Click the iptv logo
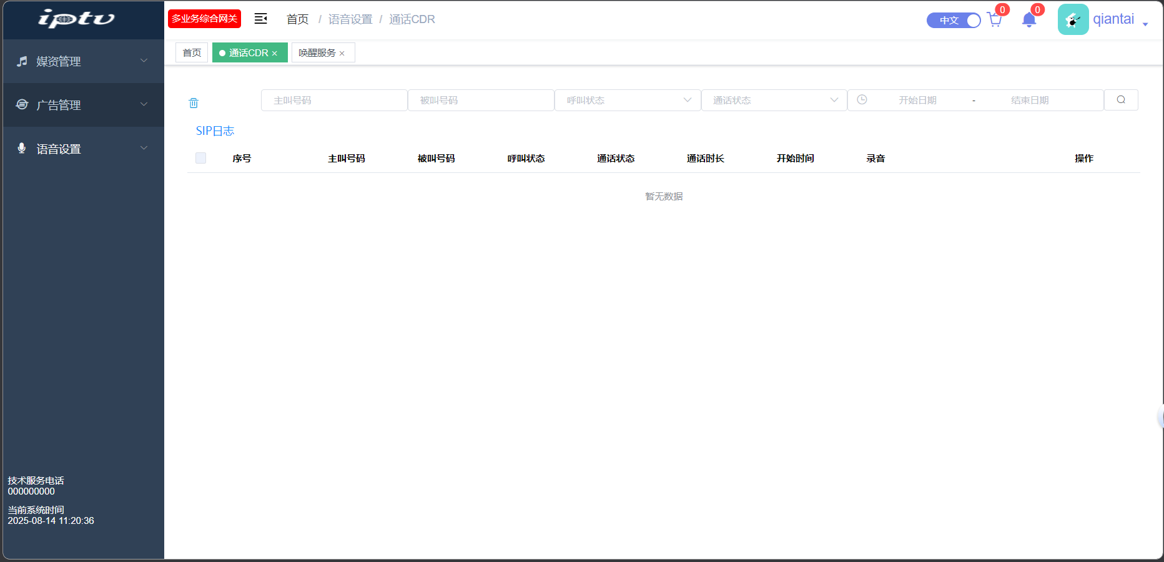1164x562 pixels. tap(76, 19)
